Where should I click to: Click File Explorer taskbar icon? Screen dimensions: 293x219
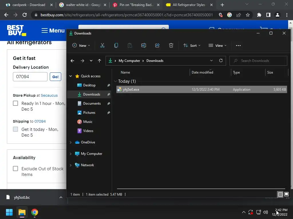(x=22, y=212)
